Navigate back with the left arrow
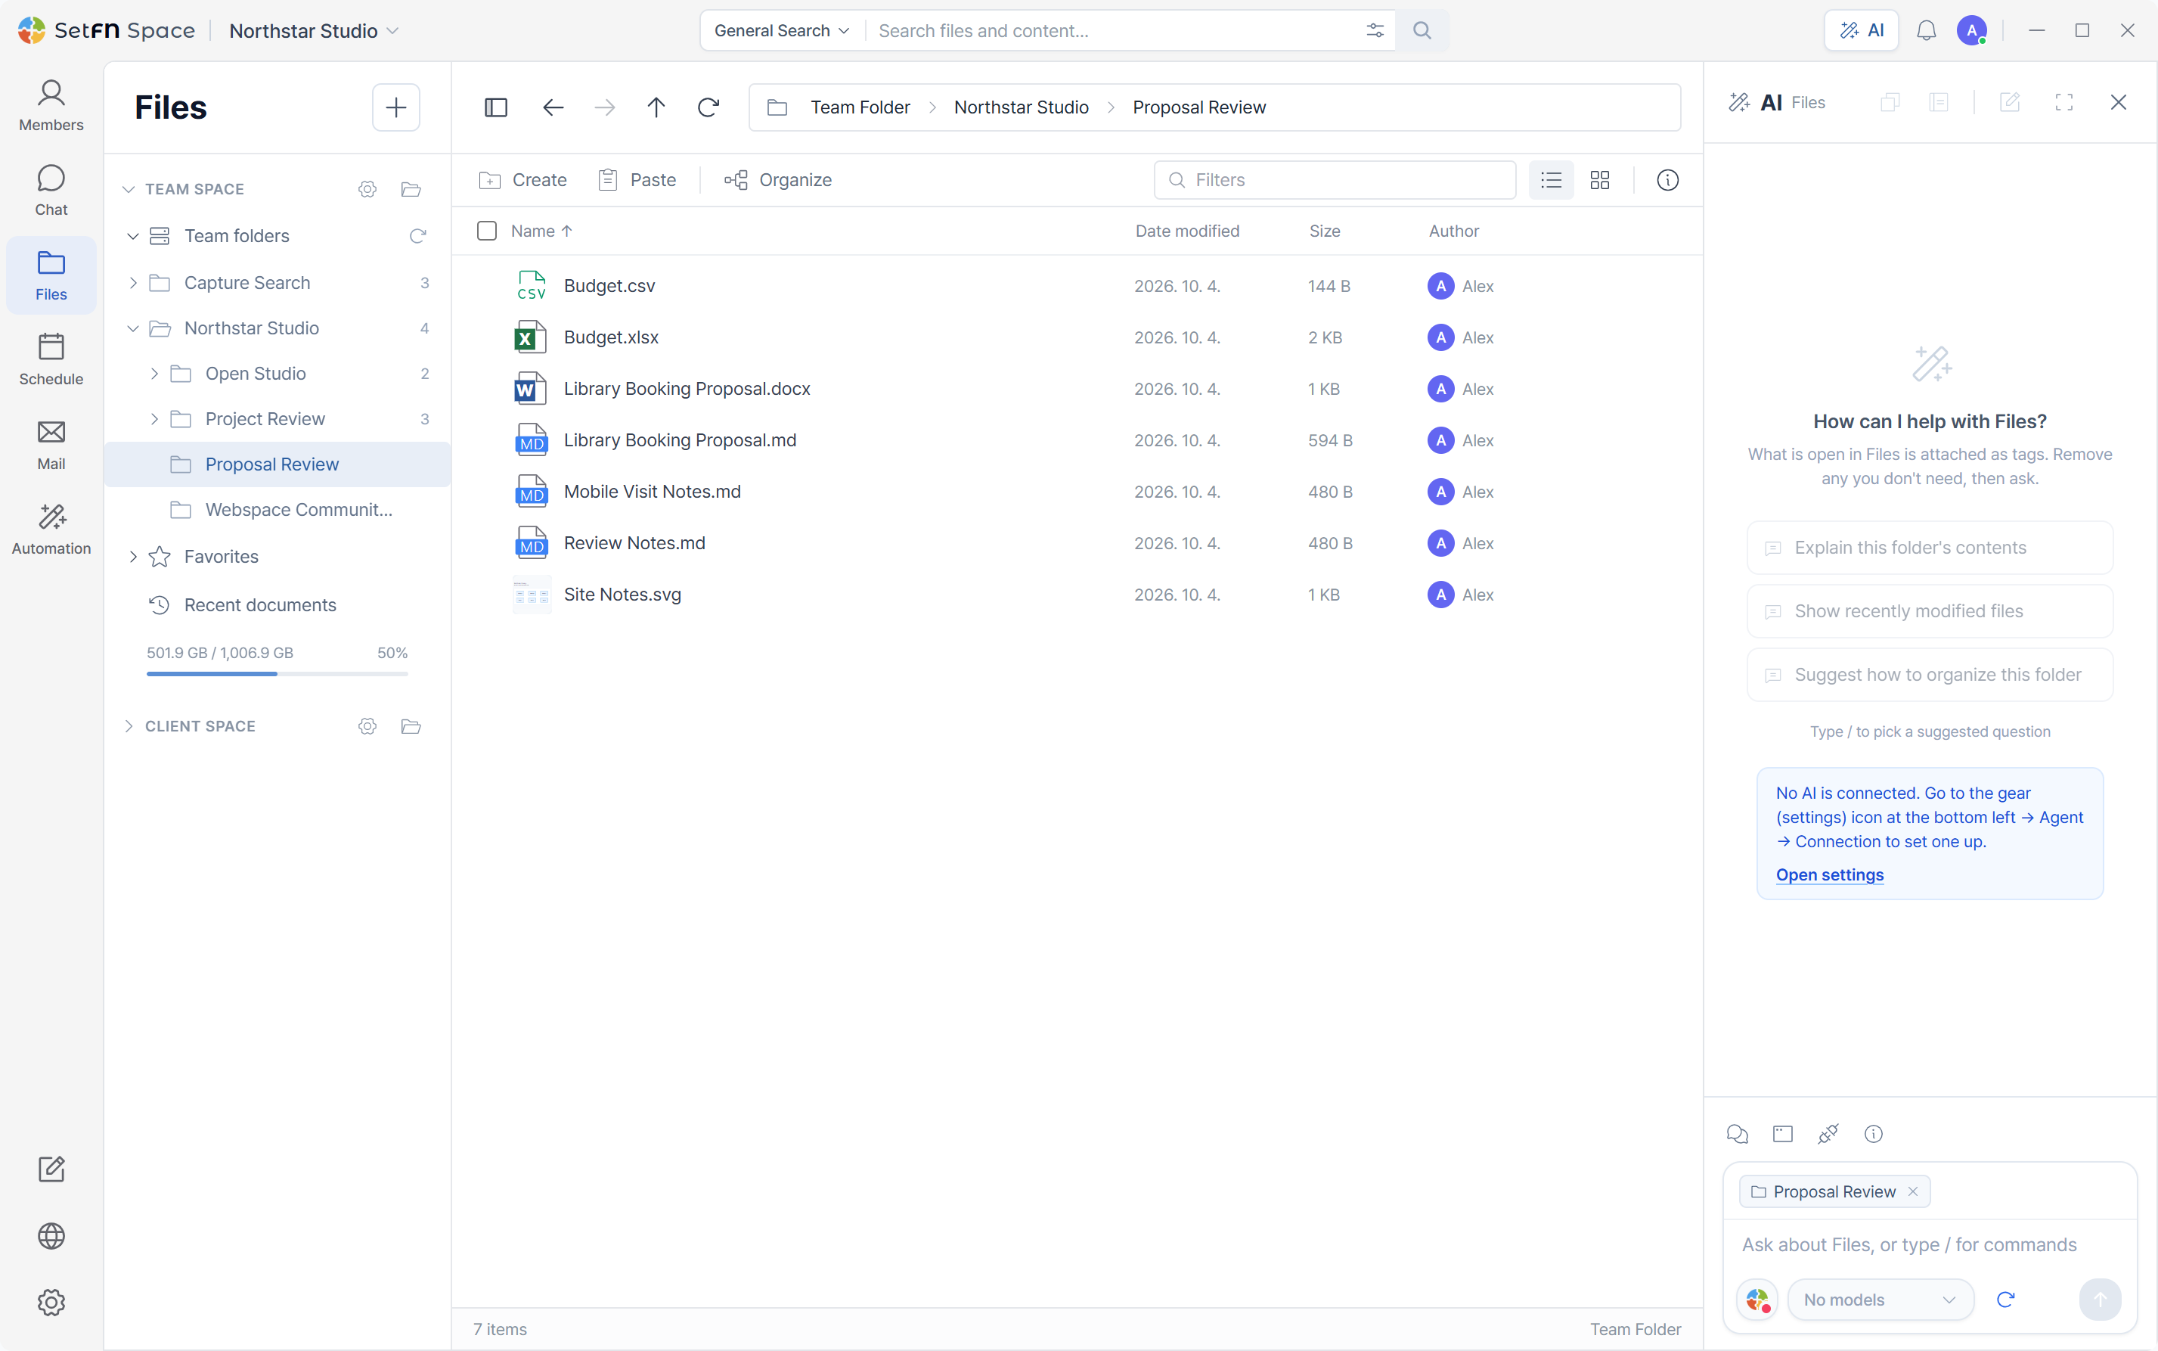This screenshot has width=2158, height=1351. pyautogui.click(x=553, y=107)
